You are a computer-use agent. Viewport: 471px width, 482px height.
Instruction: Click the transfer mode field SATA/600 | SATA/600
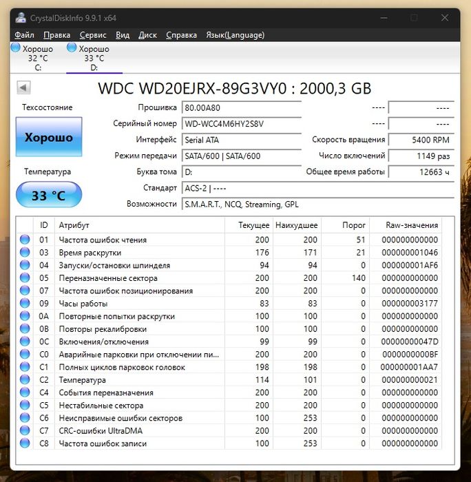[x=242, y=156]
